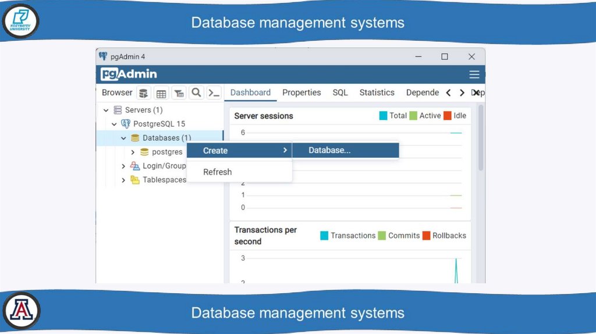Maximize the pgAdmin 4 window
This screenshot has width=596, height=334.
(445, 56)
